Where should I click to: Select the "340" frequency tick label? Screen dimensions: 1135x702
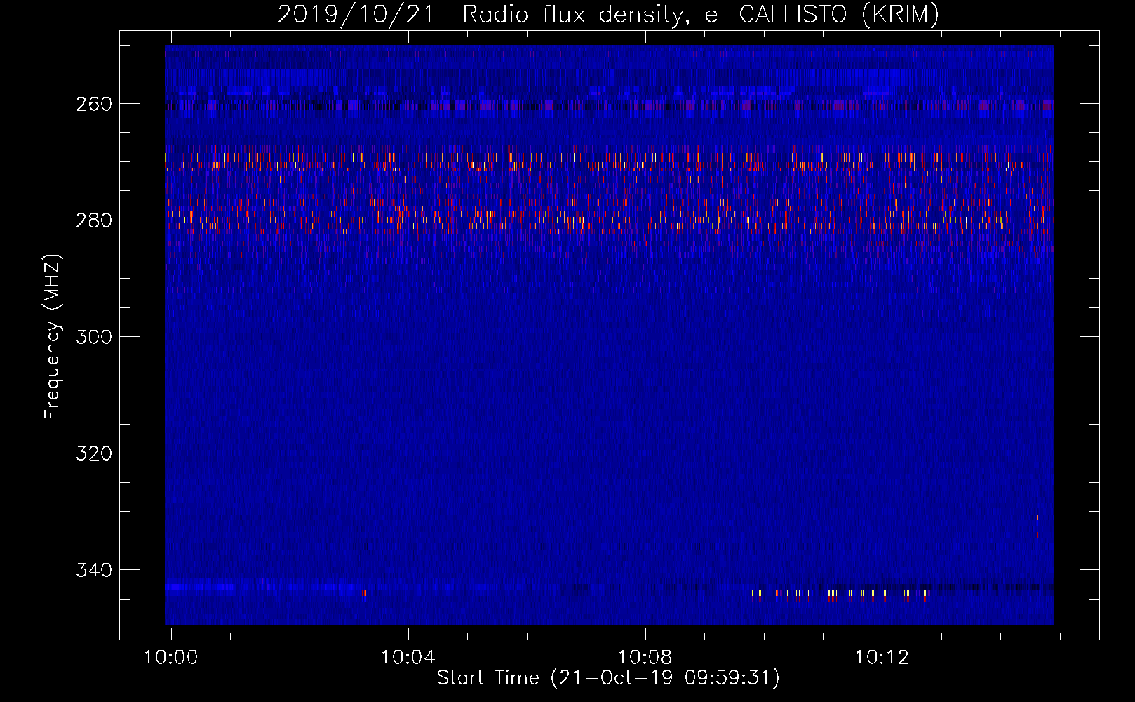[x=93, y=570]
